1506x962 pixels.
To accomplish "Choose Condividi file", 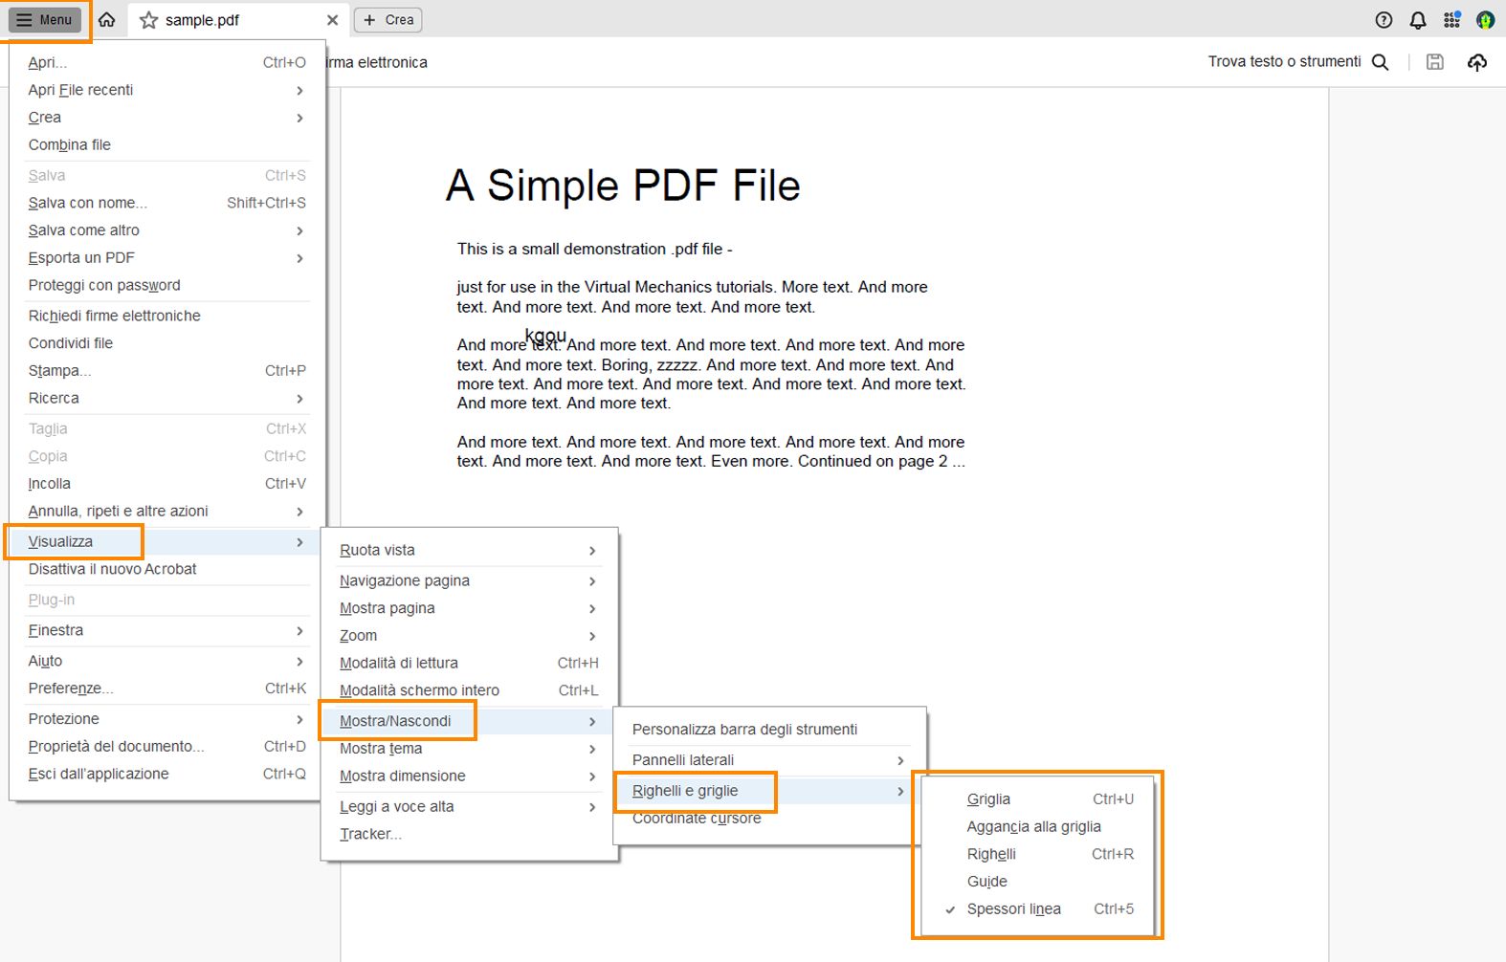I will coord(167,343).
